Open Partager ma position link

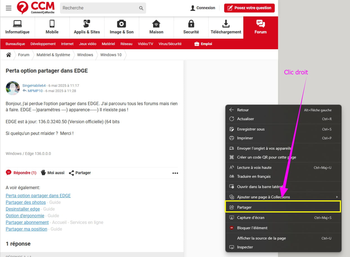26,229
